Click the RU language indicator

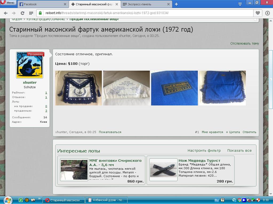coord(216,200)
